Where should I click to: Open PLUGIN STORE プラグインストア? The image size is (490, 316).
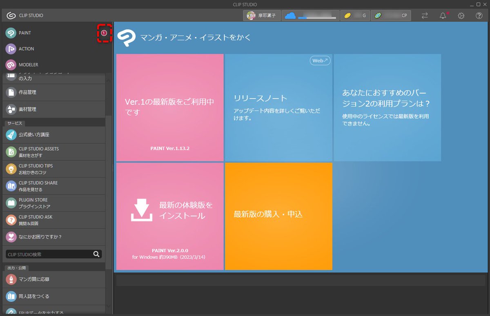pos(54,203)
